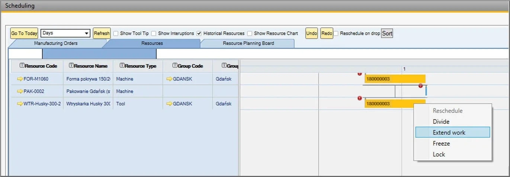Click filter icon in Resource Code header
Image resolution: width=510 pixels, height=177 pixels.
22,66
